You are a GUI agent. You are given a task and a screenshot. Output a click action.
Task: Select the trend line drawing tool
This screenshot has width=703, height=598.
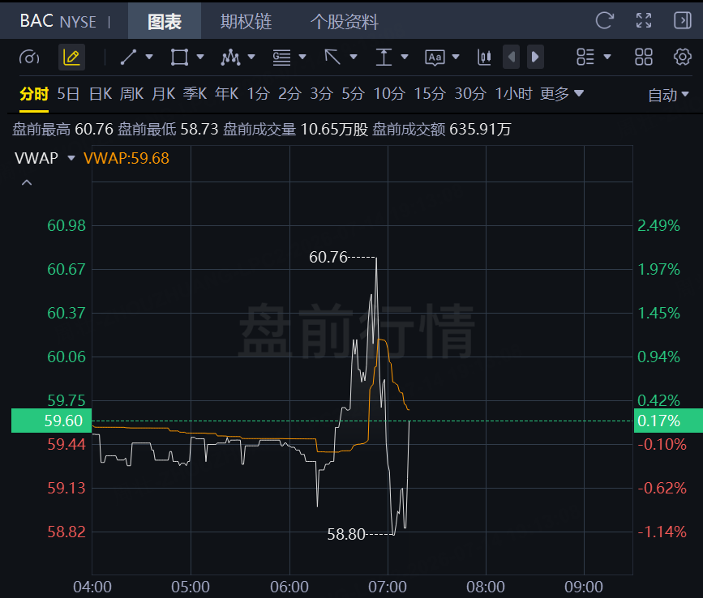pyautogui.click(x=128, y=58)
